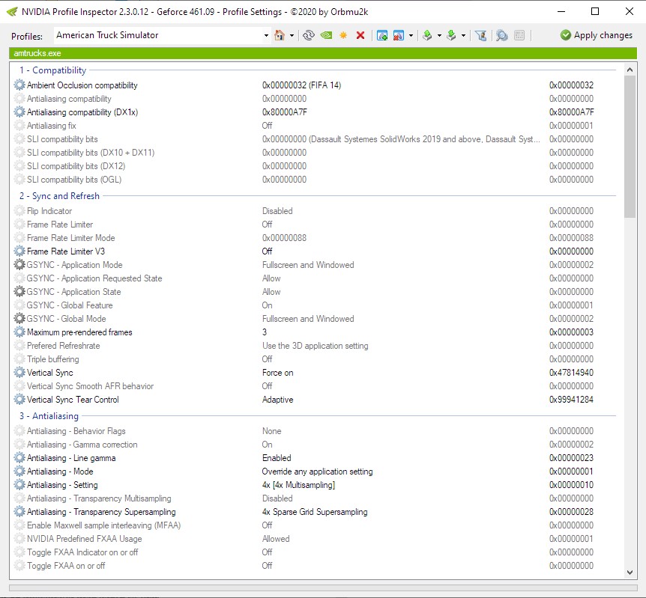The height and width of the screenshot is (598, 646).
Task: Select the hex value 0x99941284
Action: coord(571,400)
